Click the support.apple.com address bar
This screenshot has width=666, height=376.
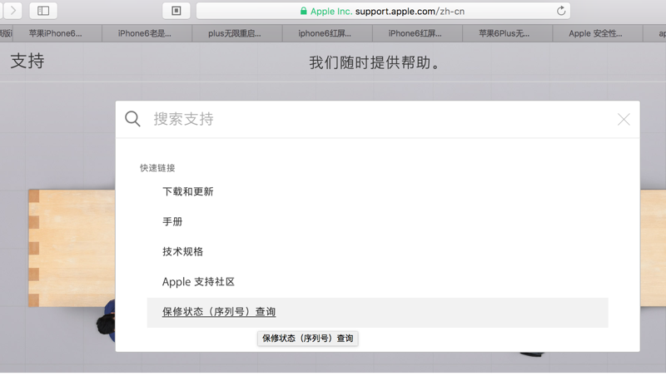point(383,11)
